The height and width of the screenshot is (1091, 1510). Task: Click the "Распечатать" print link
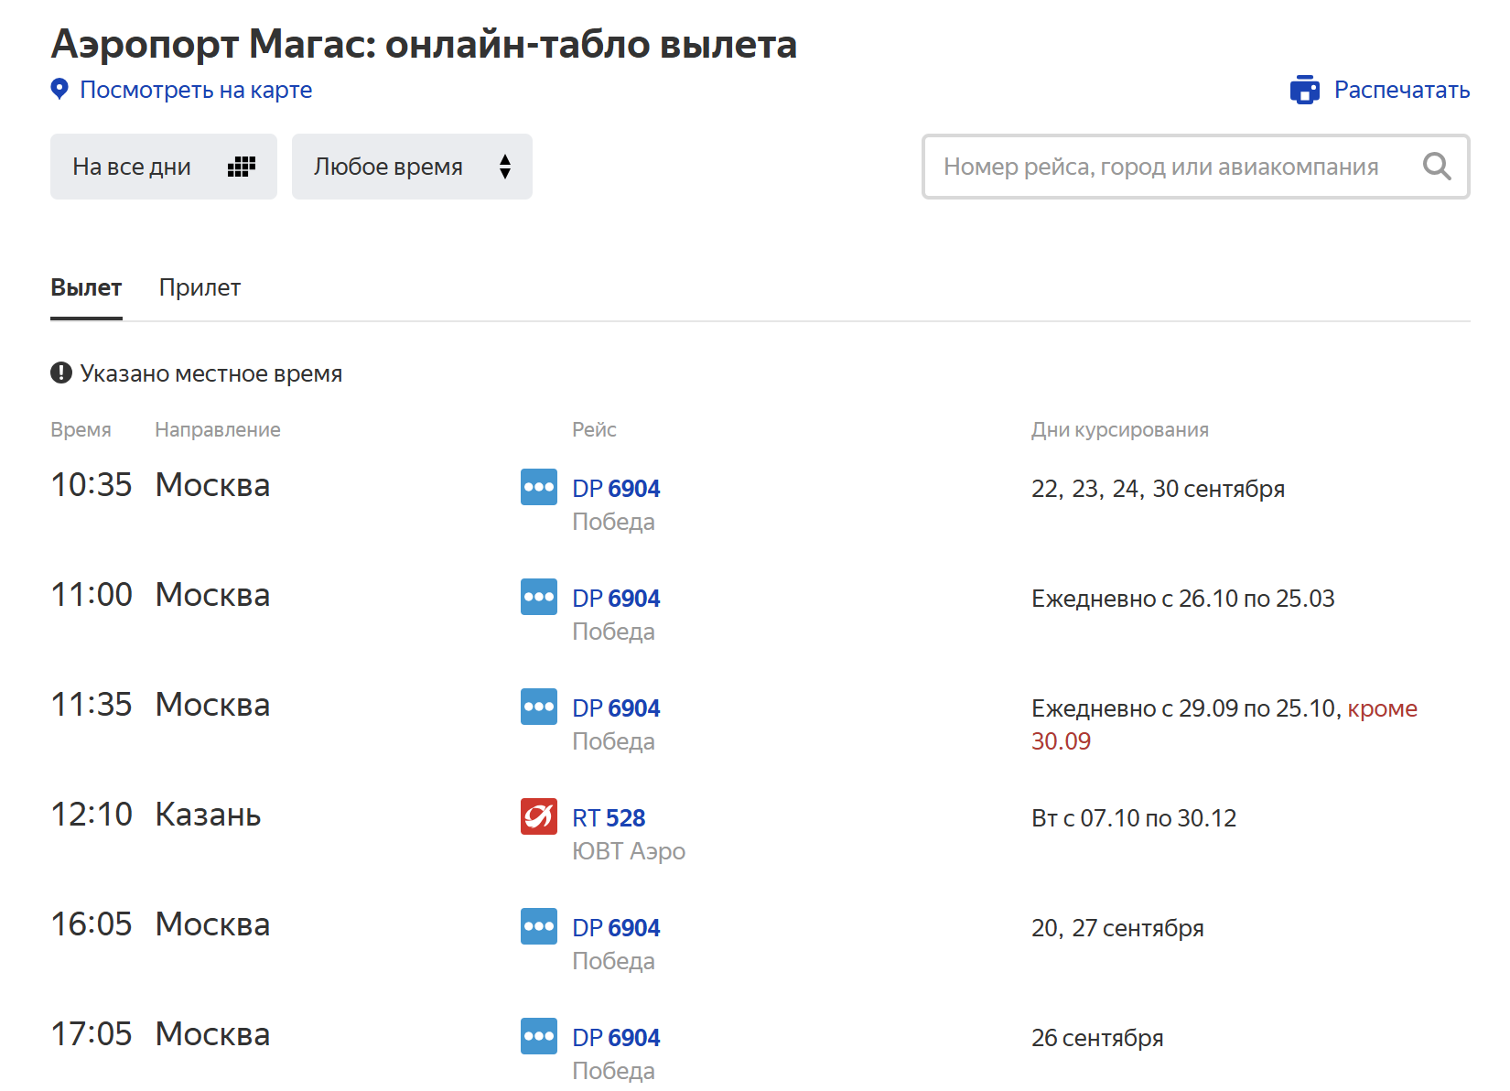pos(1401,90)
